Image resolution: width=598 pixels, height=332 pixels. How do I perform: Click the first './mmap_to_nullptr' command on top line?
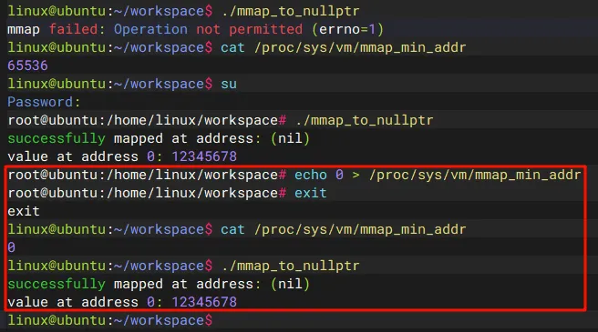[290, 11]
